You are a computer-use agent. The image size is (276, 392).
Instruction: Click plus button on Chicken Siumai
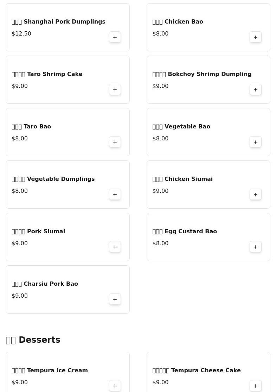coord(256,195)
